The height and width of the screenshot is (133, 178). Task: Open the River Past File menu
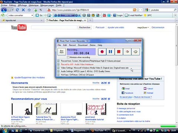click(59, 45)
